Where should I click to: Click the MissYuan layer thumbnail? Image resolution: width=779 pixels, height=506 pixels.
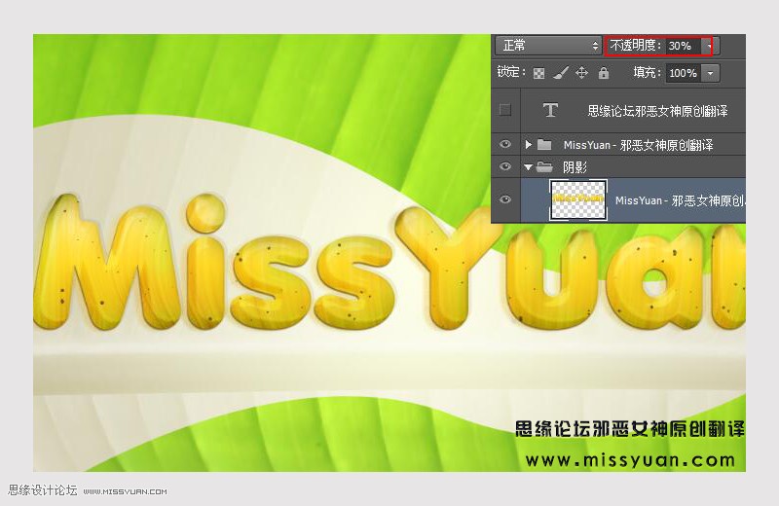click(578, 200)
